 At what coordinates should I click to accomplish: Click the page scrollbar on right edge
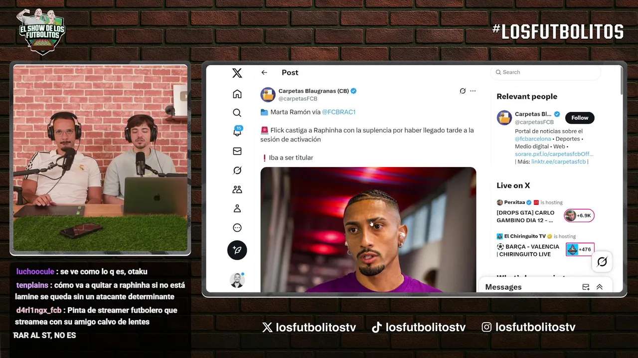pos(621,80)
